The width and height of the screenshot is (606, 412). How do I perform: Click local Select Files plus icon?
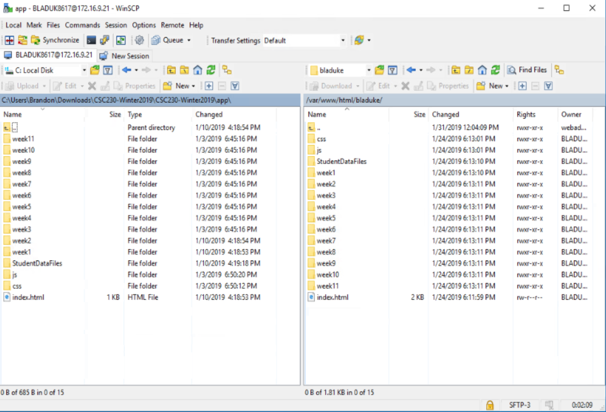(209, 86)
